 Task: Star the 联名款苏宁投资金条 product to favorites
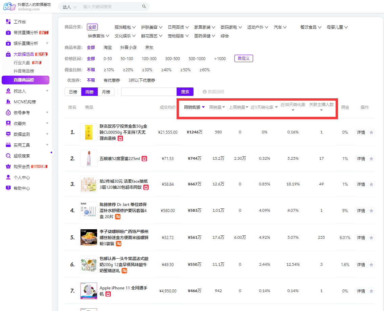coord(371,132)
